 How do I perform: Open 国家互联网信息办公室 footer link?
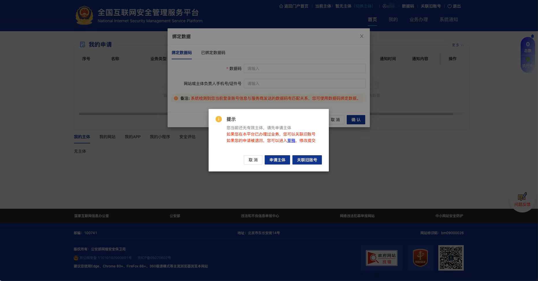[x=92, y=216]
